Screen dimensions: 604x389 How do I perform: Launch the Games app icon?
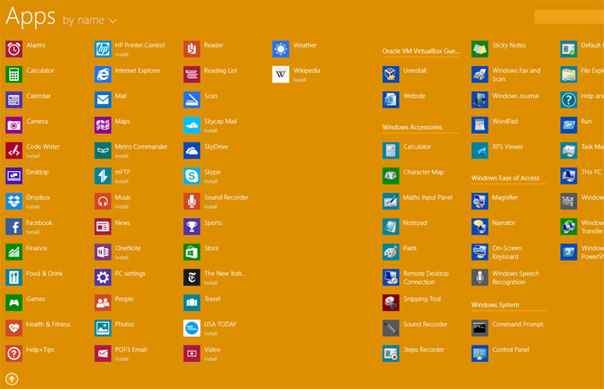click(x=14, y=303)
